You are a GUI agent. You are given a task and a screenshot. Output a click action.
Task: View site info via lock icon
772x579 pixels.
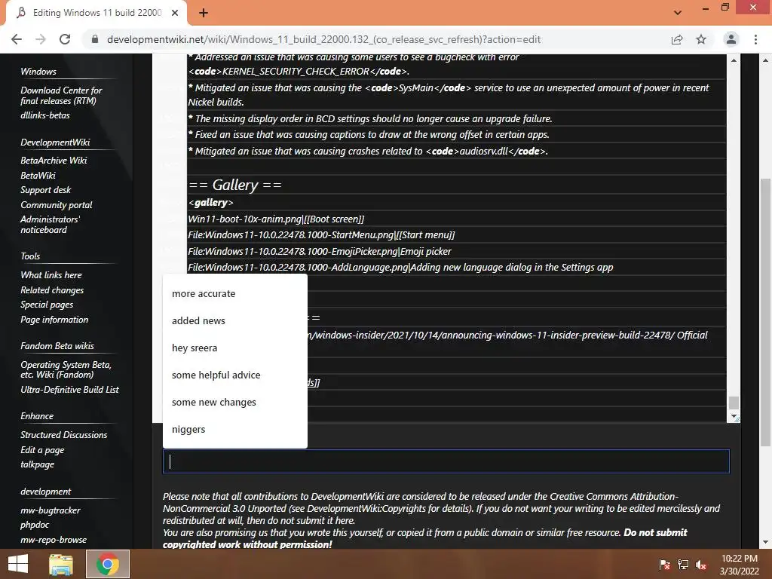pyautogui.click(x=95, y=39)
